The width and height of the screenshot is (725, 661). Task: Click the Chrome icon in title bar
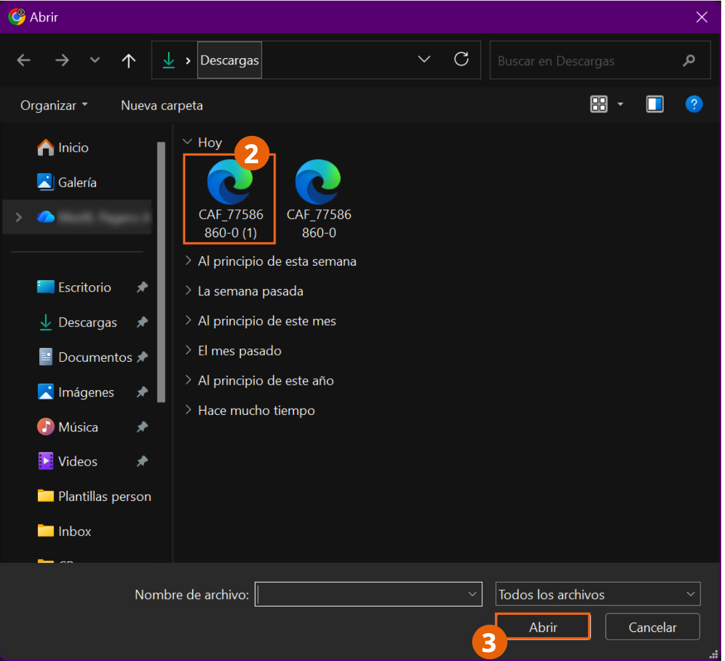pos(16,16)
